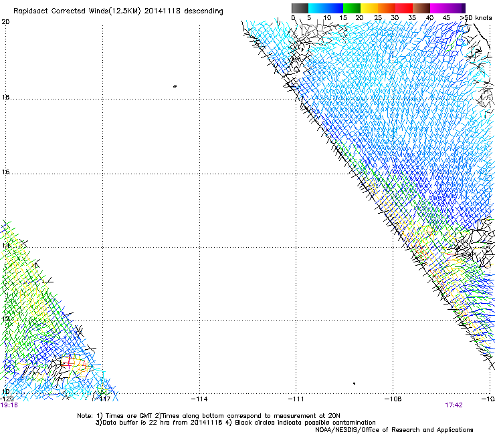
Task: Click the purple 17:42 pass time
Action: click(454, 405)
